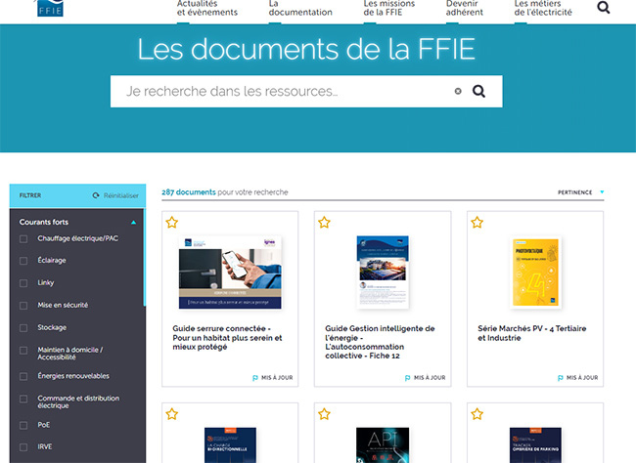Check the Énergies renouvelables filter
The image size is (636, 463).
(23, 376)
